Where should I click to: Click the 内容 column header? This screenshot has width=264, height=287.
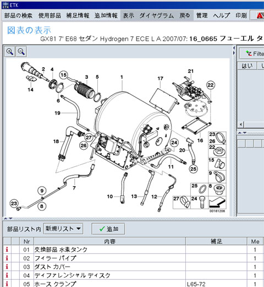(109, 241)
